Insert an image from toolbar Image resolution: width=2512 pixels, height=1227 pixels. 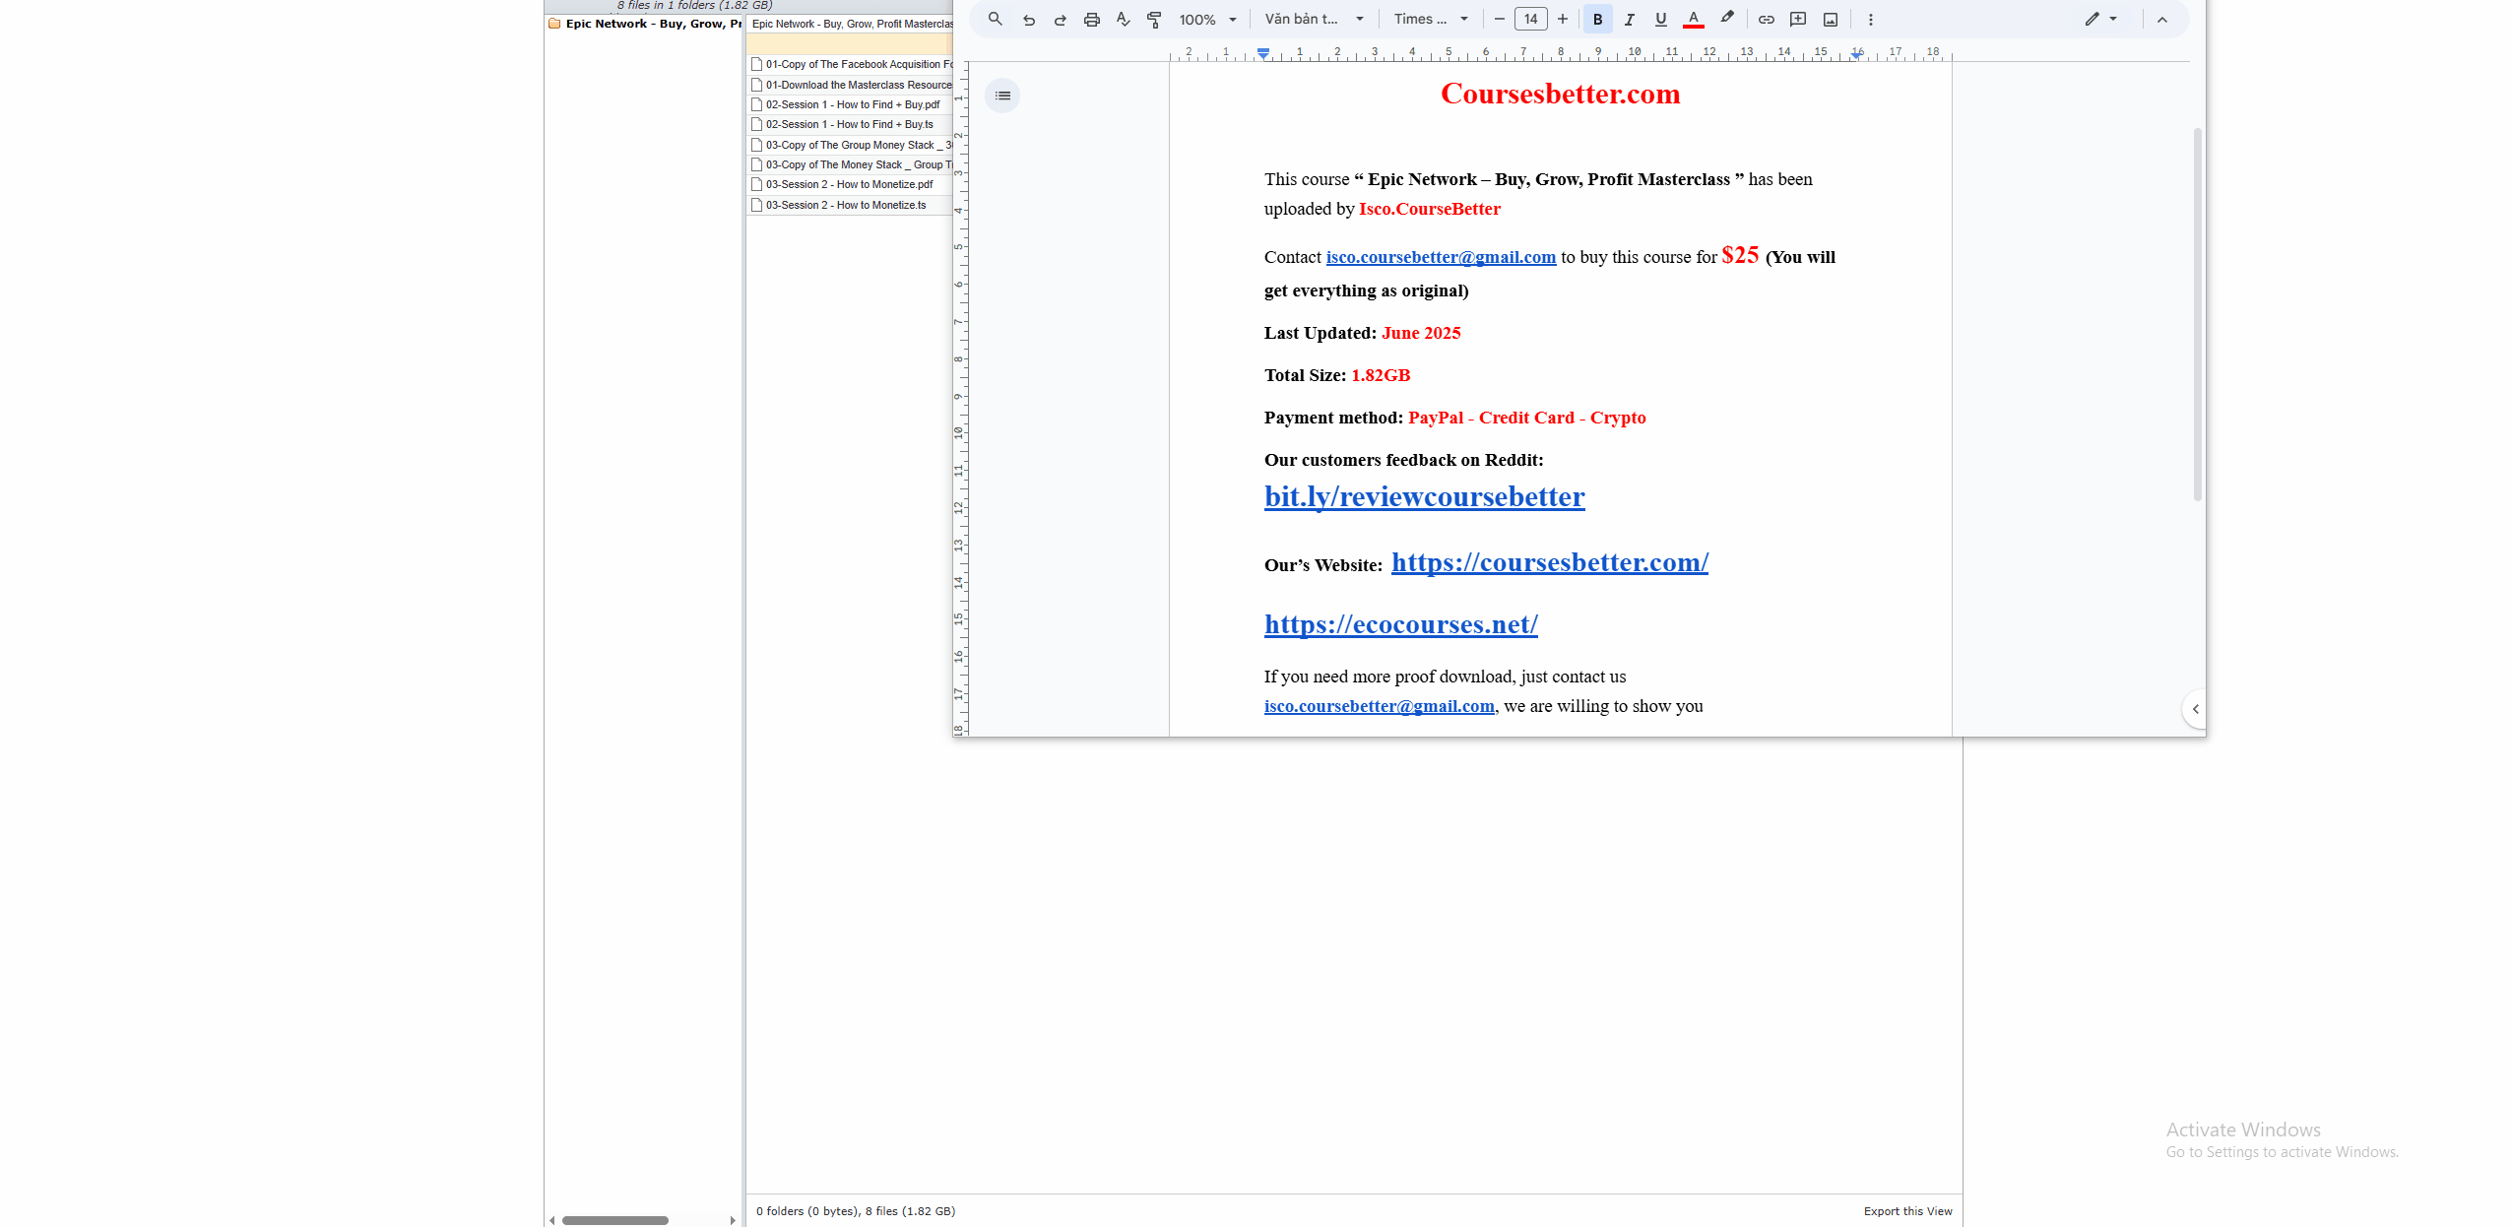[1830, 19]
